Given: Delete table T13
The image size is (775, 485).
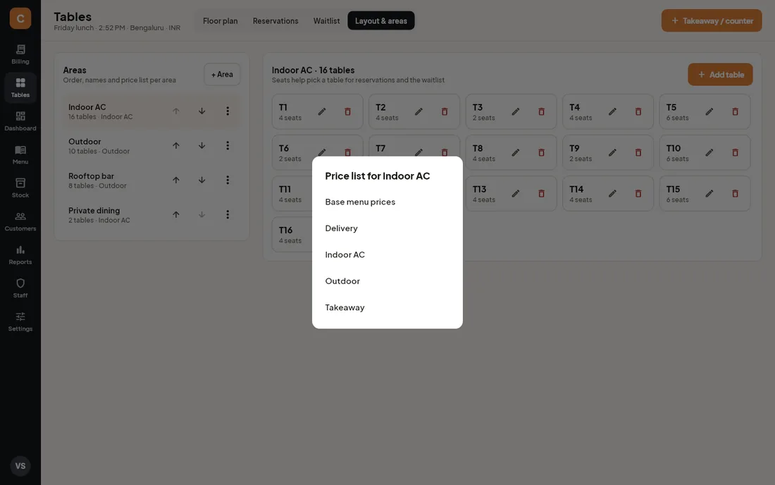Looking at the screenshot, I should click(541, 194).
